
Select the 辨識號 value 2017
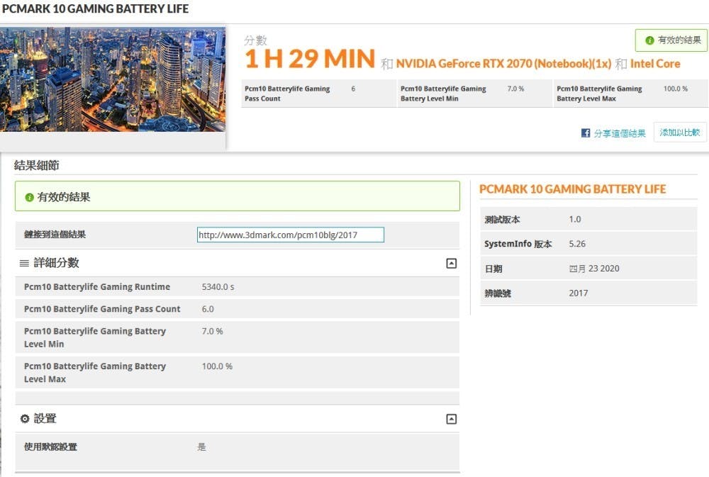pos(578,293)
